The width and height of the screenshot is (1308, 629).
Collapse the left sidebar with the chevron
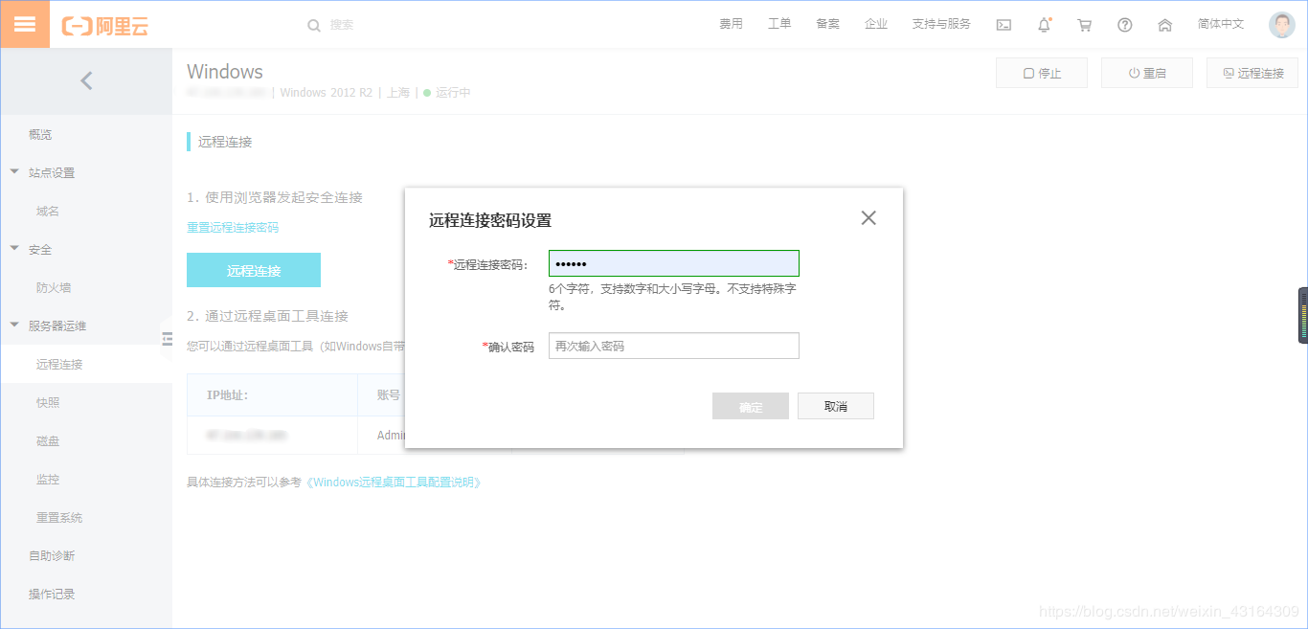[85, 80]
